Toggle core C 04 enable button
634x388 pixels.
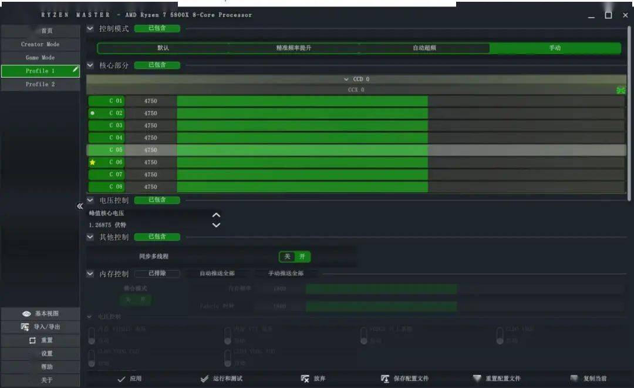coord(106,138)
